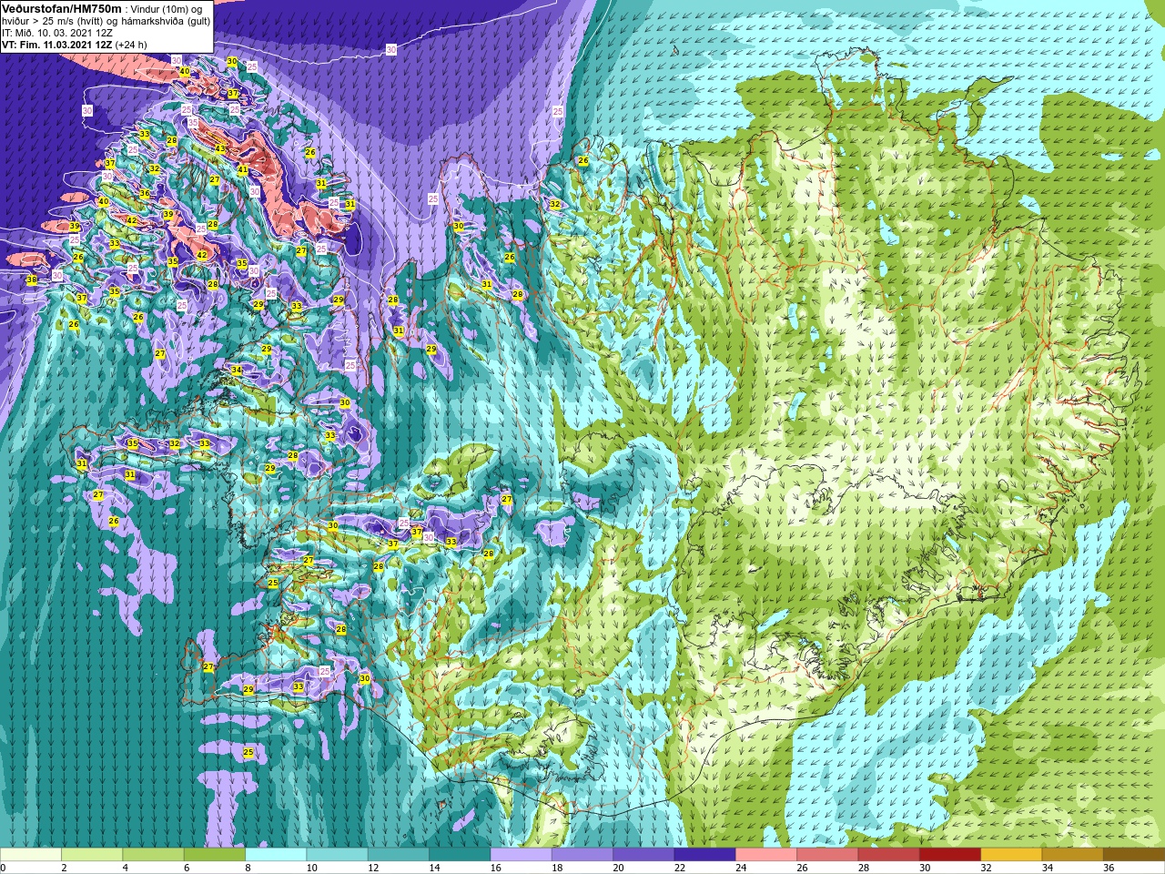
Task: Click the bright cyan 8–10 legend swatch
Action: [276, 855]
